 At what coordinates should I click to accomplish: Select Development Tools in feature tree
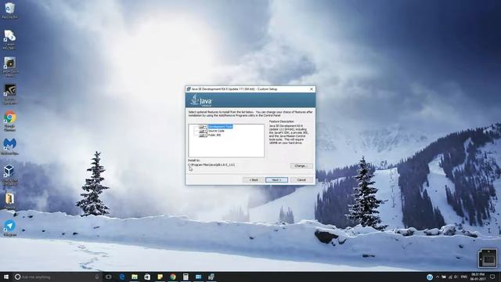coord(220,127)
